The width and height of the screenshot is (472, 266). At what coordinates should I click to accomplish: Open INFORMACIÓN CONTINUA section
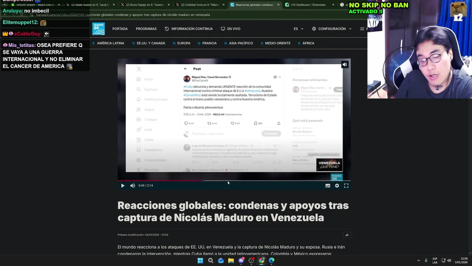[192, 29]
